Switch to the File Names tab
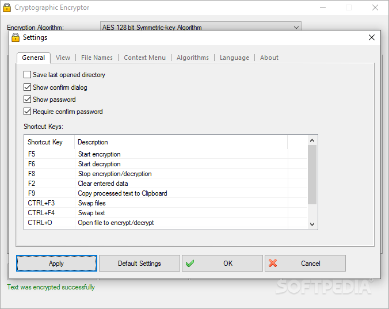 [97, 58]
